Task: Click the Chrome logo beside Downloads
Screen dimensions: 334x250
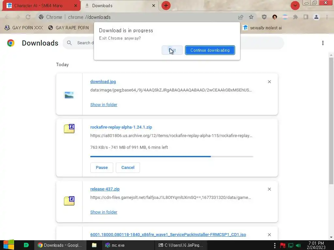Action: (x=11, y=43)
